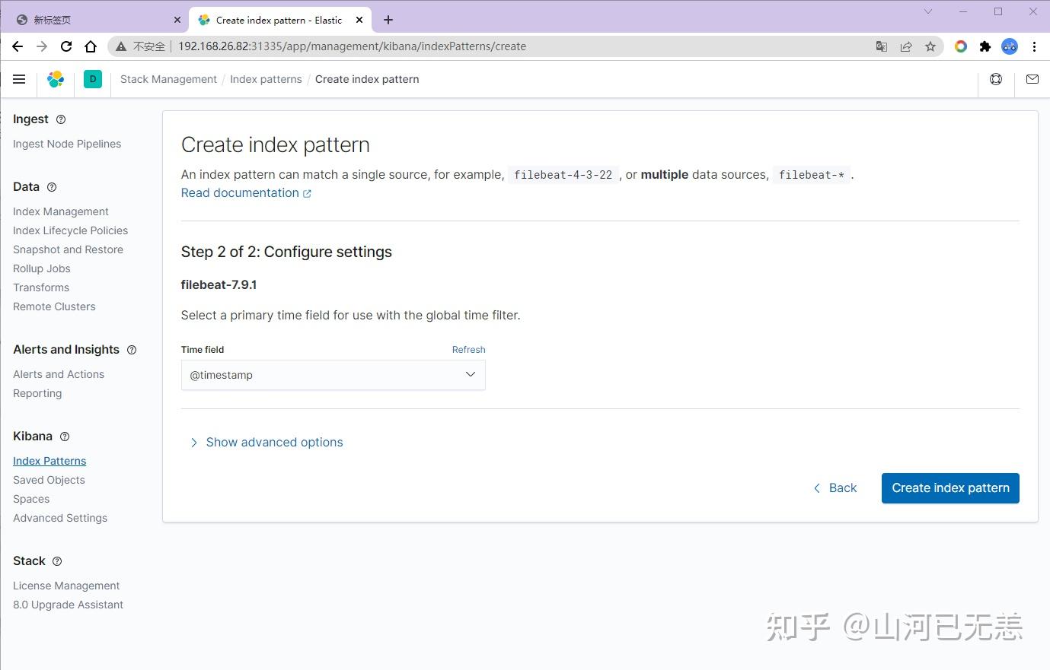The width and height of the screenshot is (1050, 670).
Task: Open Saved Objects
Action: pos(49,480)
